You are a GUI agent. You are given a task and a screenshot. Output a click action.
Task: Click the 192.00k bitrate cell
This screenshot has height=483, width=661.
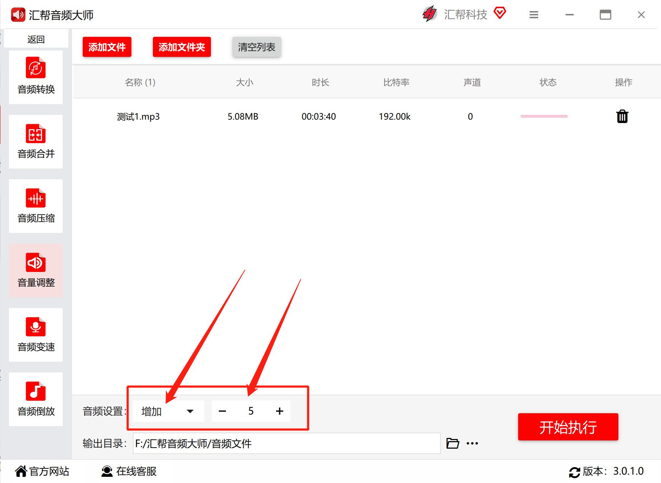click(x=395, y=117)
